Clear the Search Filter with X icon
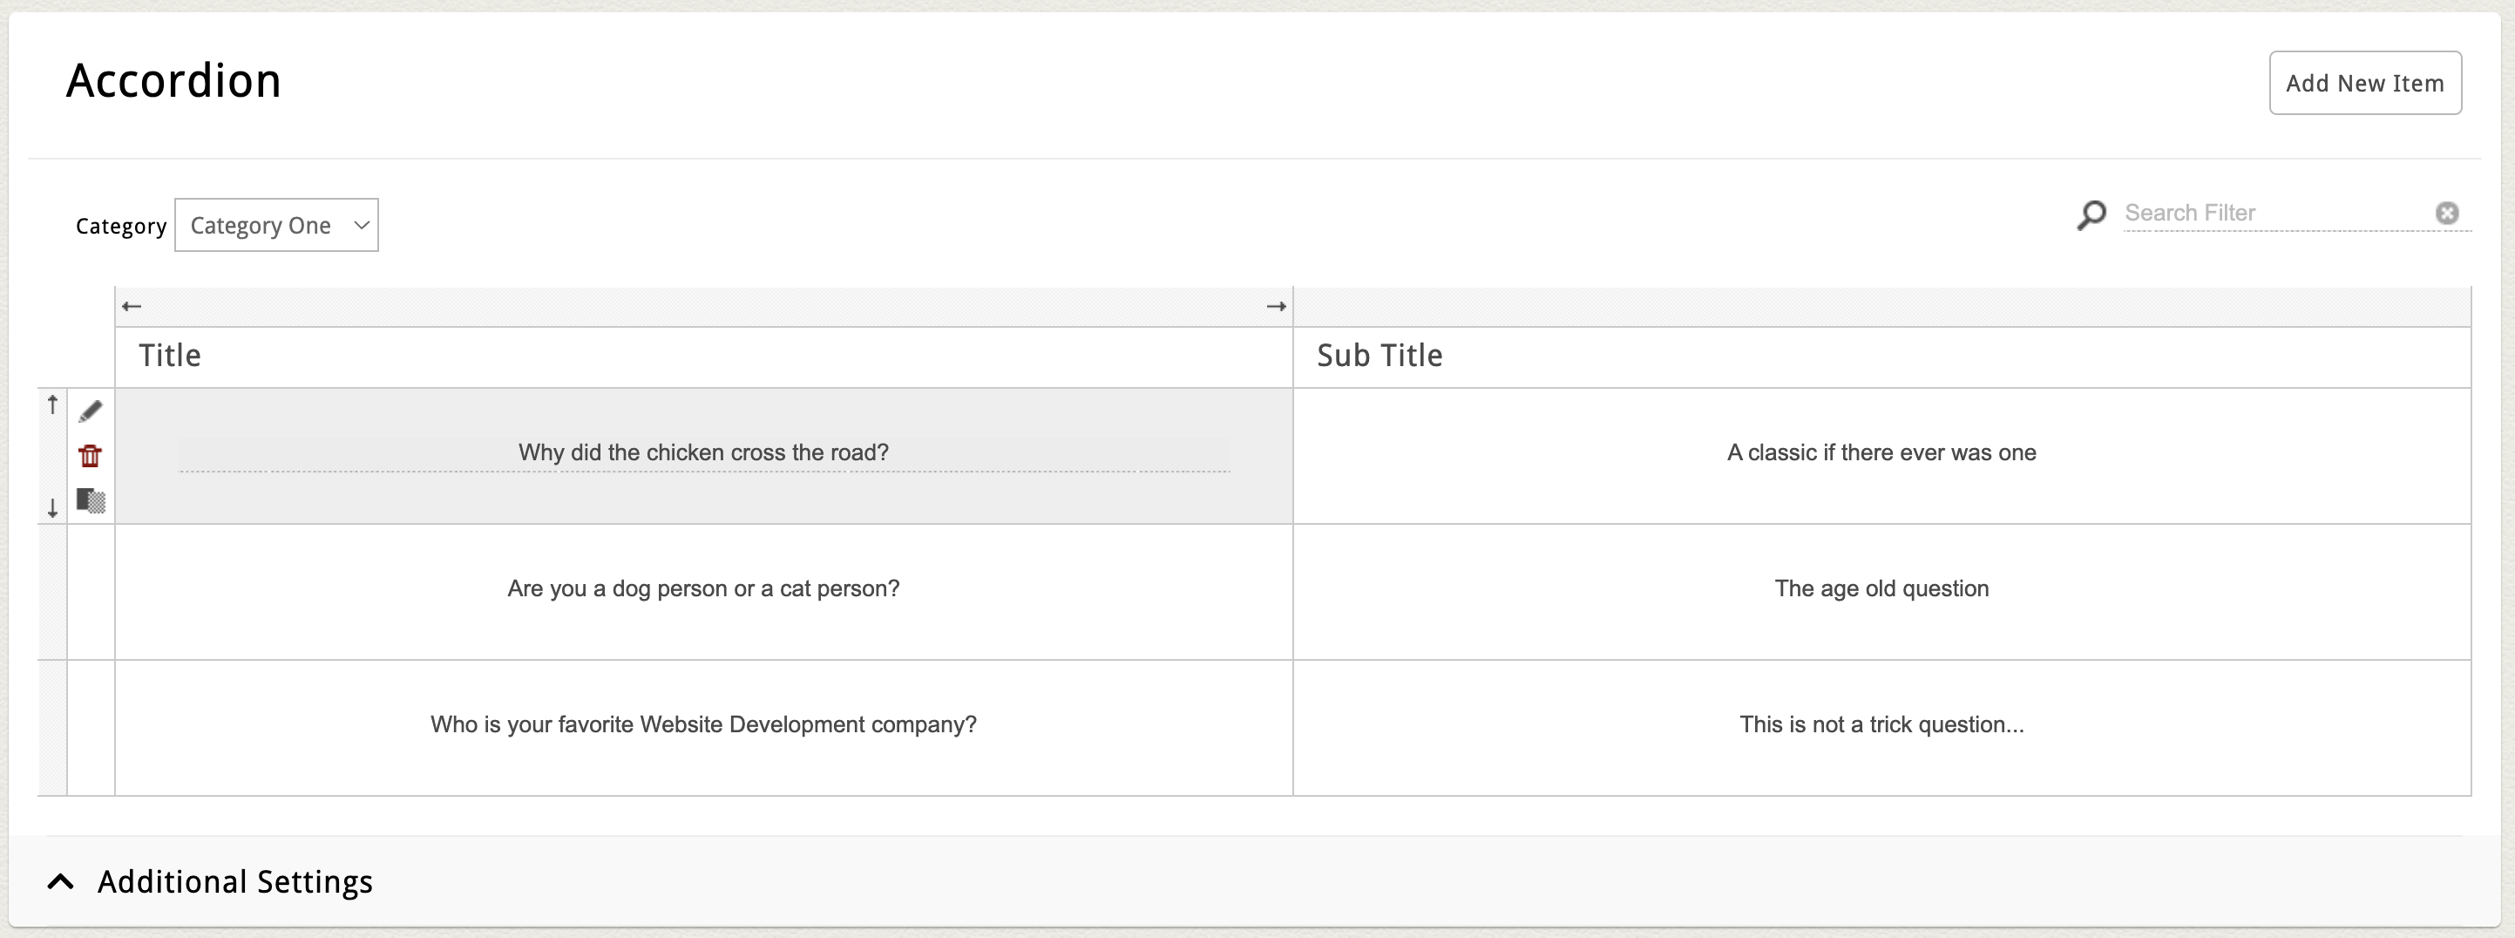Screen dimensions: 2515x938 coord(2445,213)
